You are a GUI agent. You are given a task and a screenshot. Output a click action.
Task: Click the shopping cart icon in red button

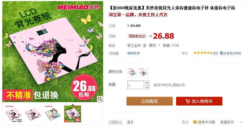[188, 101]
